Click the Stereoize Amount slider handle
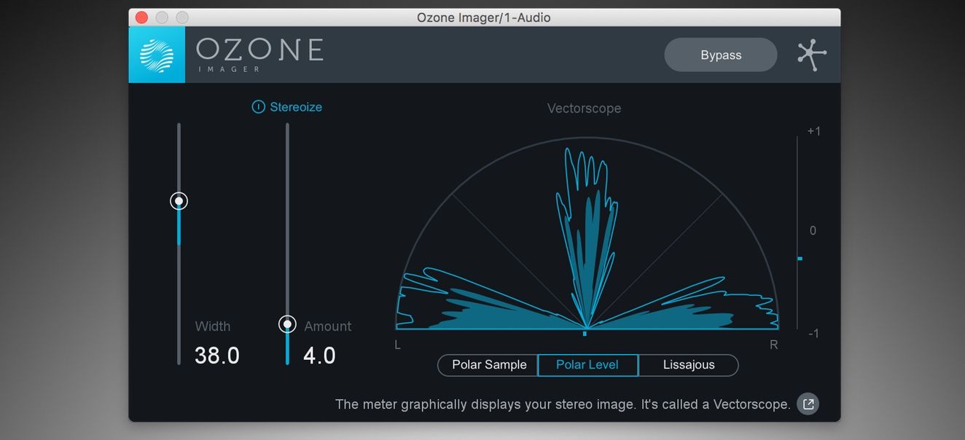The image size is (965, 440). pos(287,324)
